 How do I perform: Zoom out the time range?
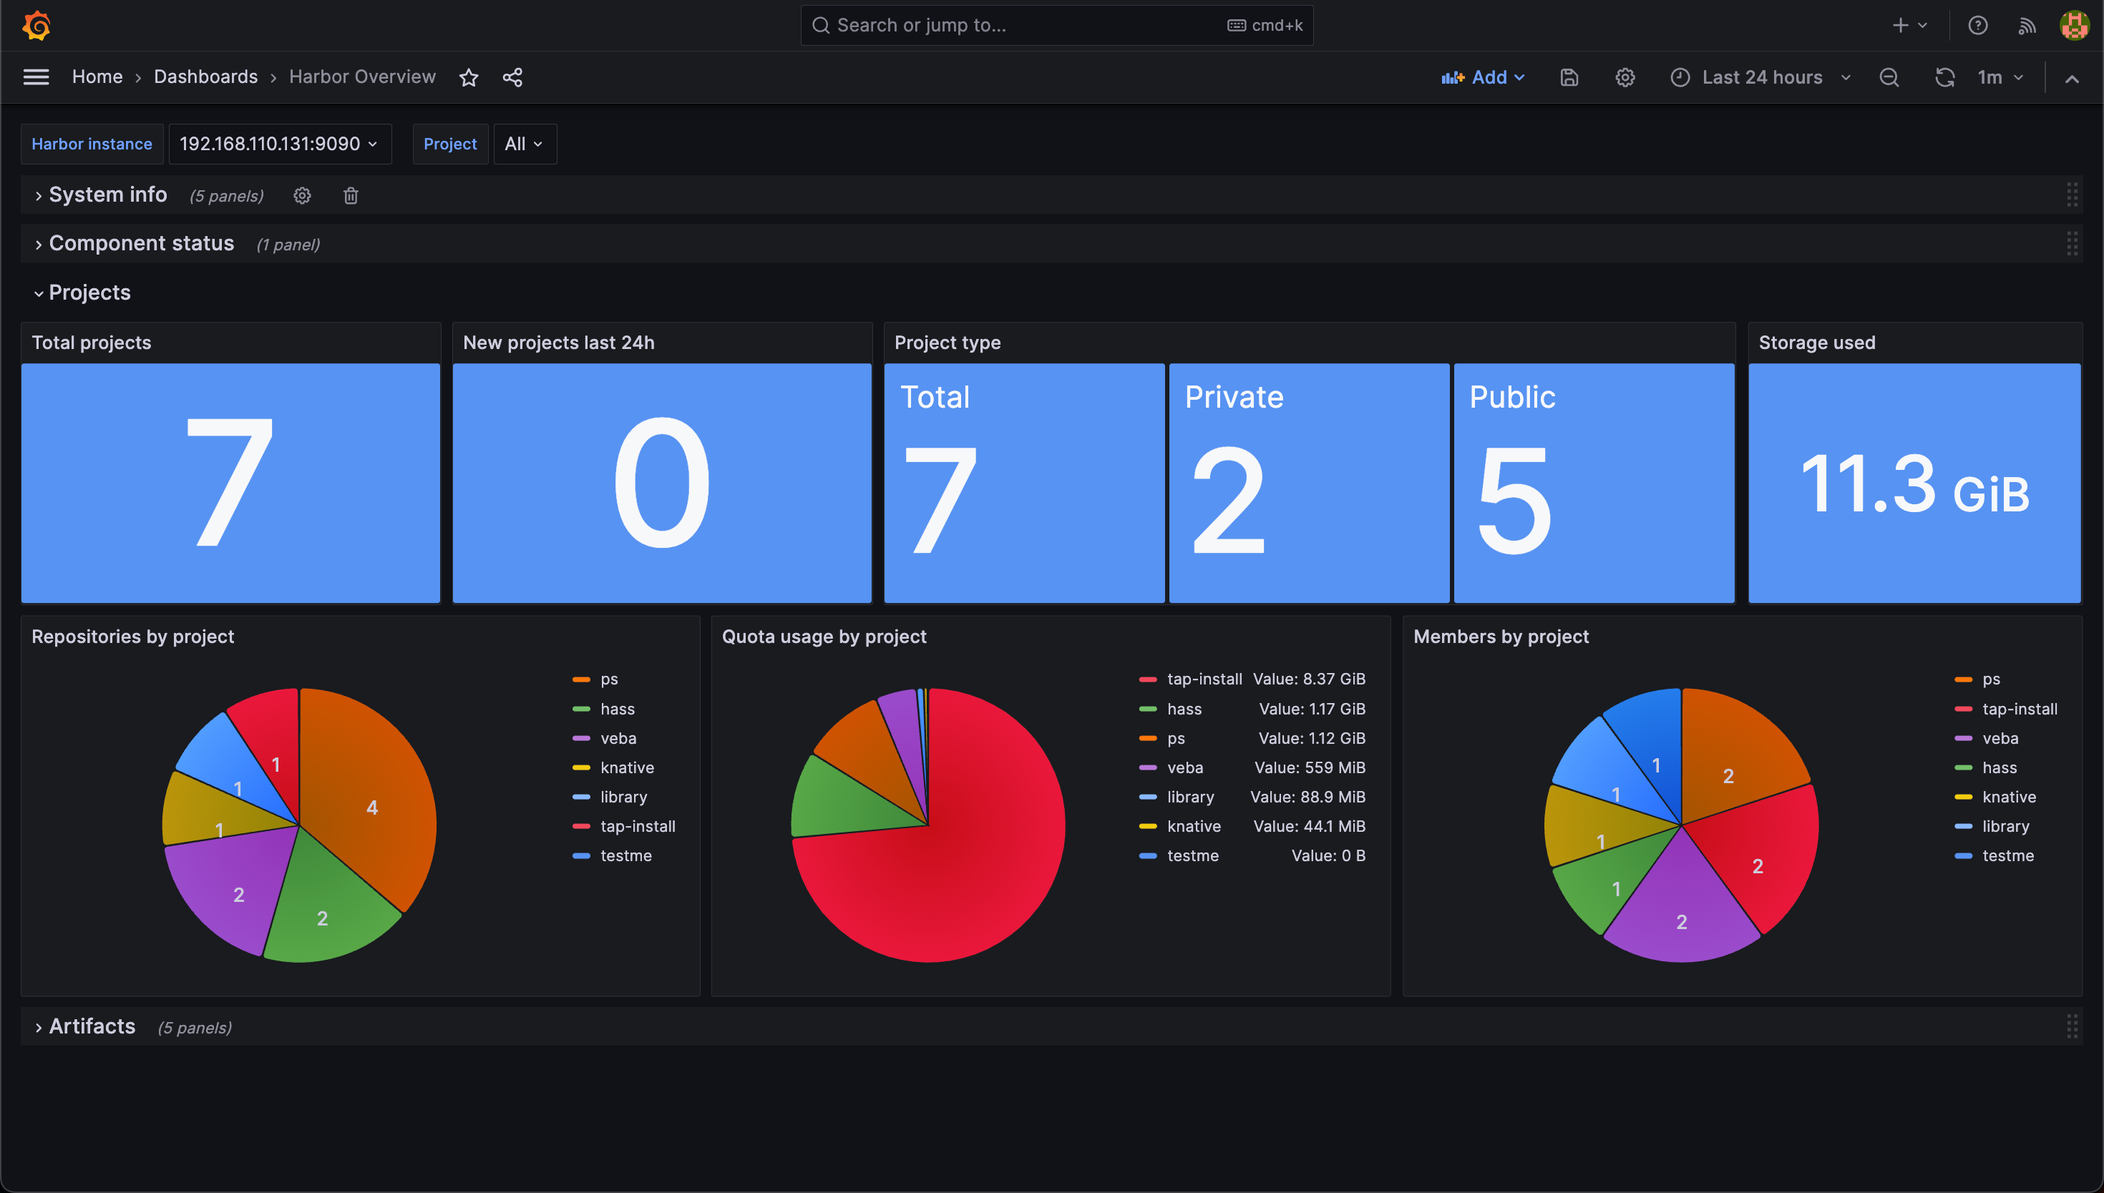coord(1889,77)
